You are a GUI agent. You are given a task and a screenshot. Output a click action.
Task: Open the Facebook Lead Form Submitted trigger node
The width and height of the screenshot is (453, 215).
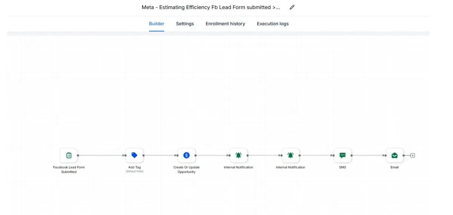click(x=69, y=155)
